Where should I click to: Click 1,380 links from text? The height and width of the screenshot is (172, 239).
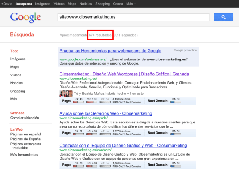(121, 163)
